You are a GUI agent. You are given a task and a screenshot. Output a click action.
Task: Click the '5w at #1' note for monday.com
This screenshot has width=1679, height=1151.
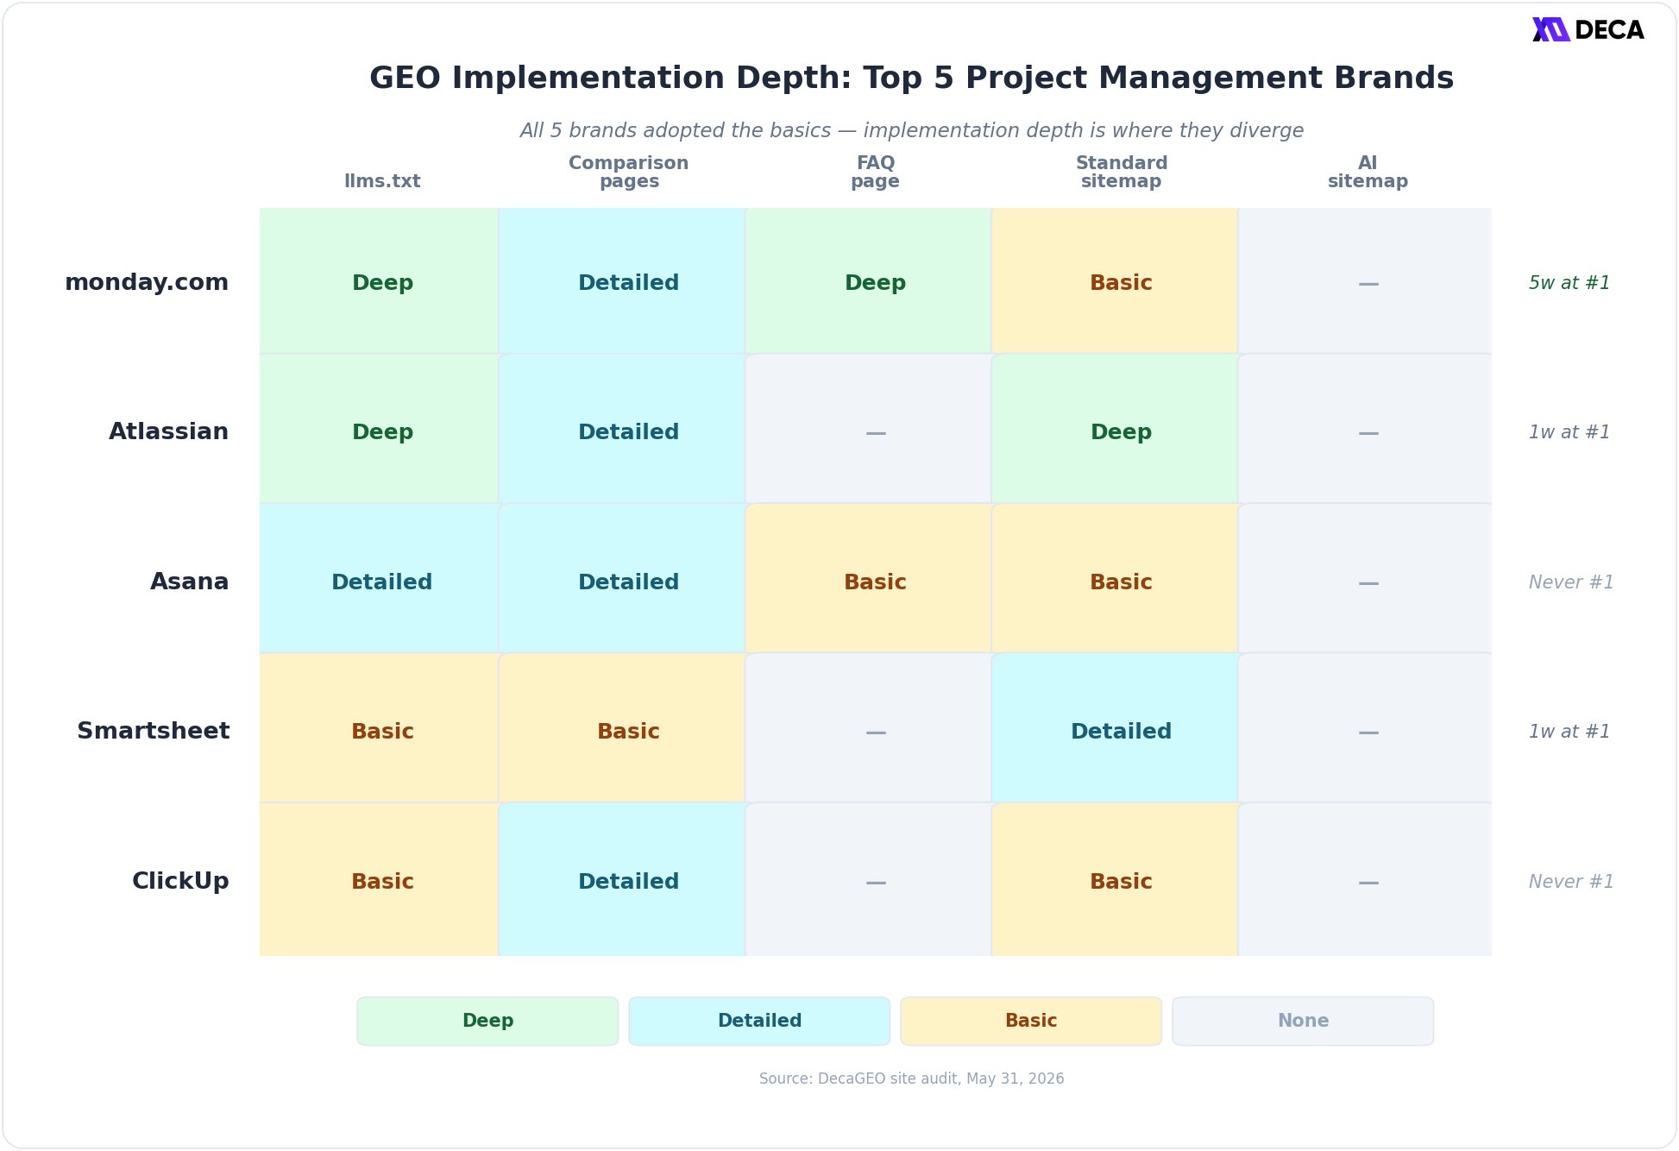pyautogui.click(x=1569, y=283)
